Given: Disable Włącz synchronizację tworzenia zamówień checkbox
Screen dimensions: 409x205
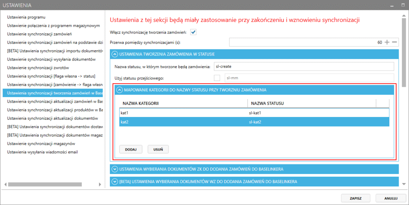Looking at the screenshot, I should (193, 32).
